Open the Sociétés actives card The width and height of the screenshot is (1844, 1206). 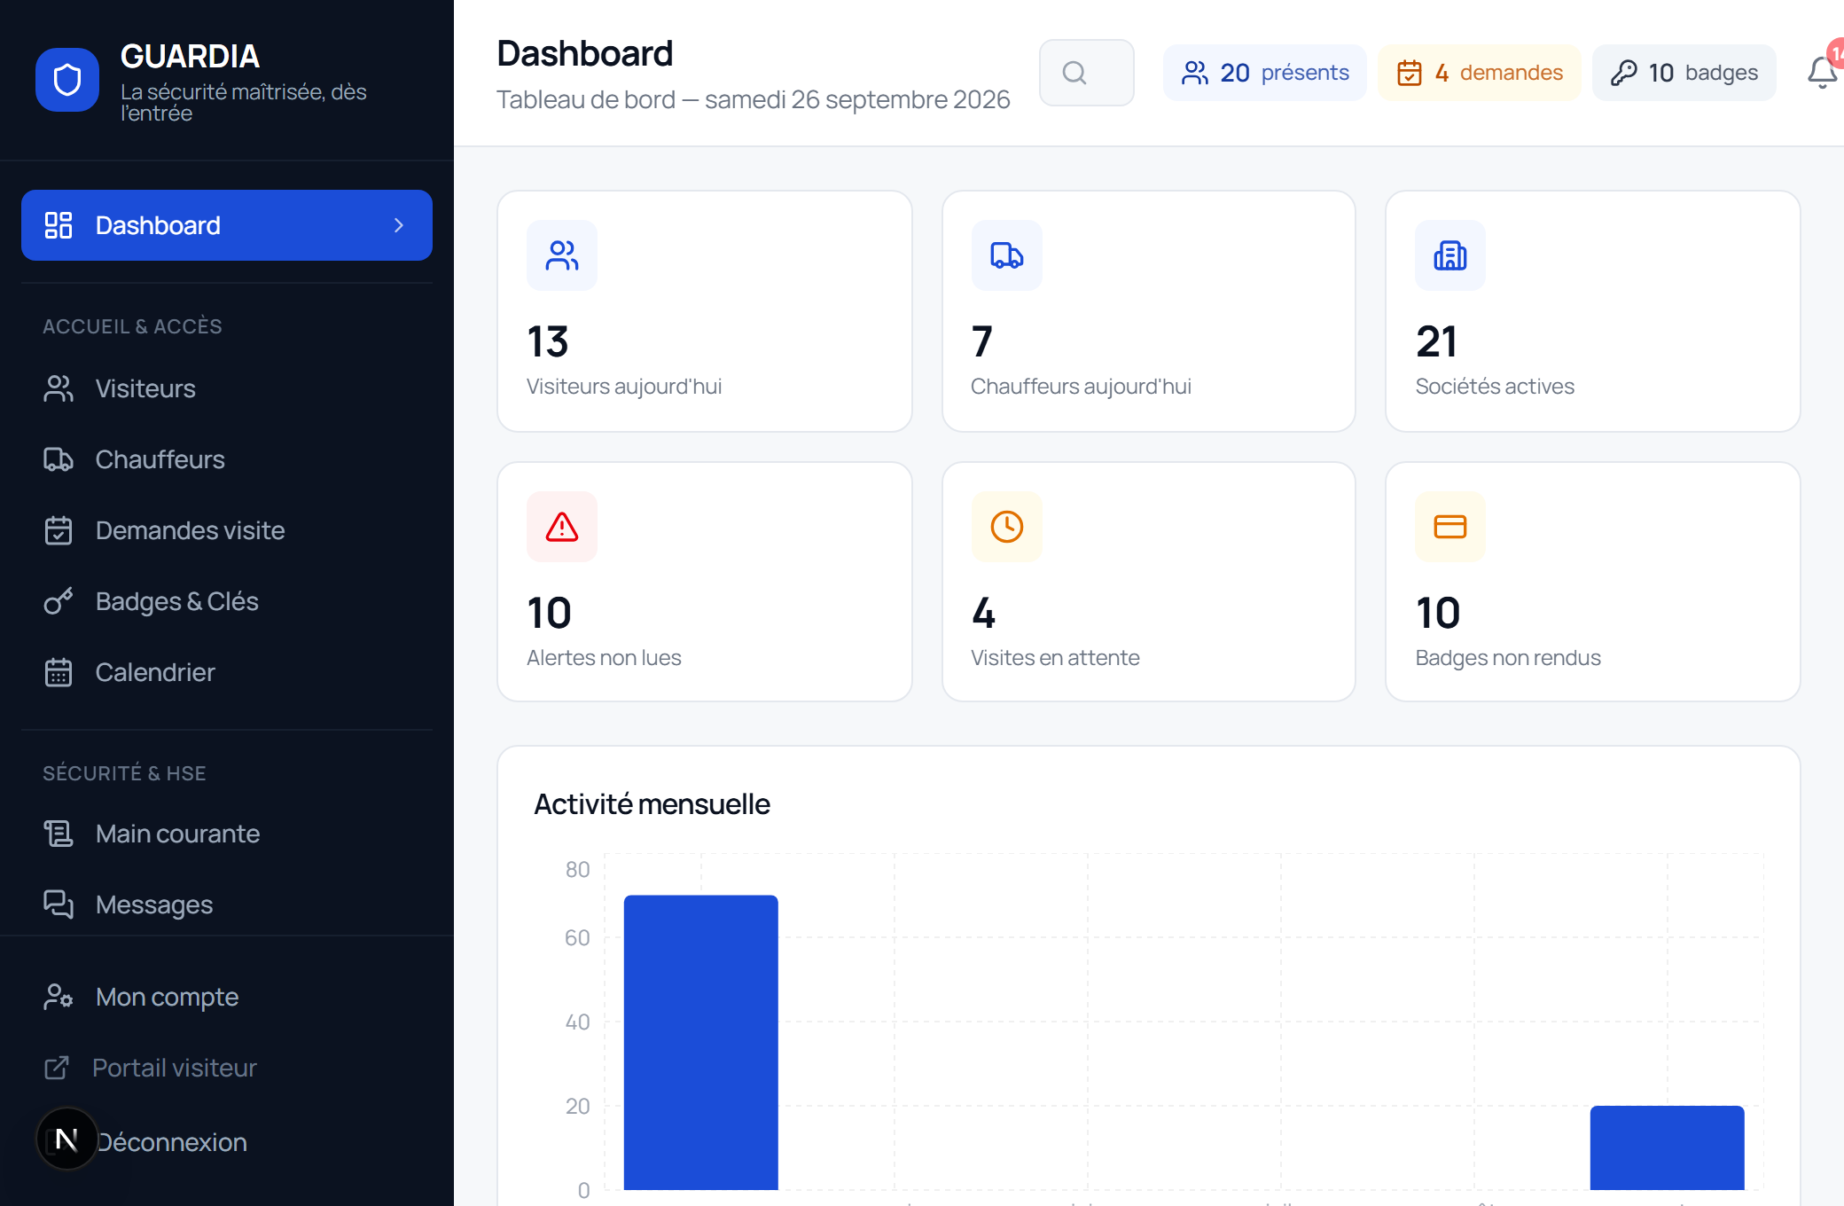point(1593,311)
